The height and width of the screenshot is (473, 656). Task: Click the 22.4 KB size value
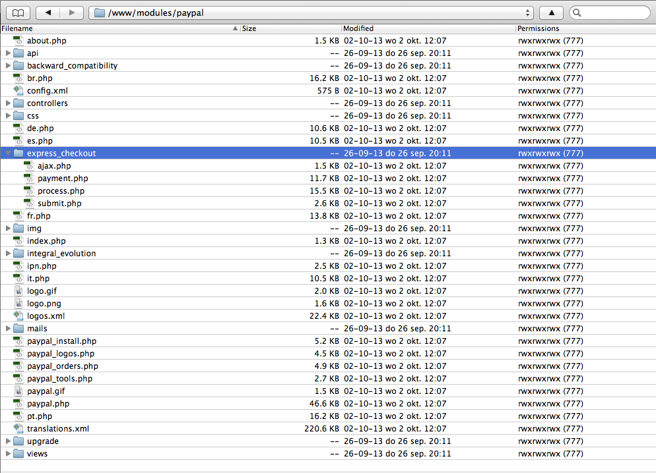[324, 316]
